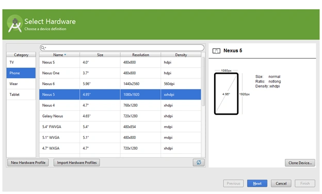Click the device icon beside Nexus 5 title

click(216, 51)
